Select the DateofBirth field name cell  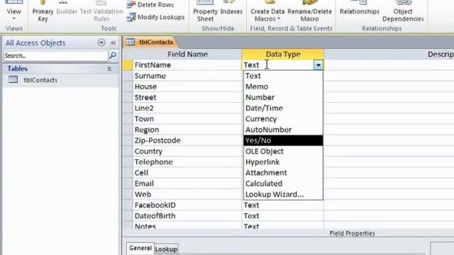187,216
